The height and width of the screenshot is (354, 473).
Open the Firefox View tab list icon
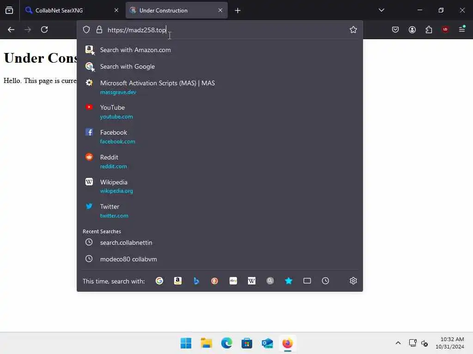(9, 10)
